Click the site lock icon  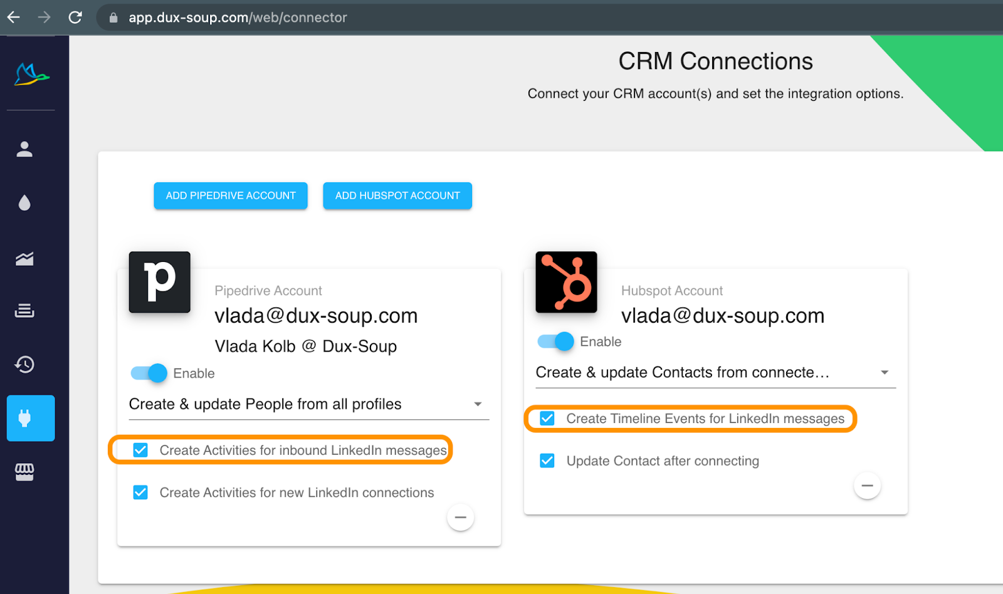coord(113,18)
